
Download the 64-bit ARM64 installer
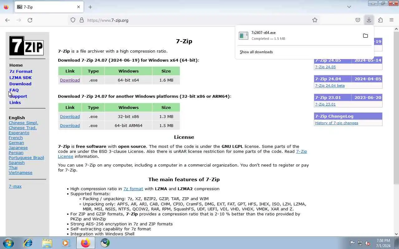pos(70,125)
